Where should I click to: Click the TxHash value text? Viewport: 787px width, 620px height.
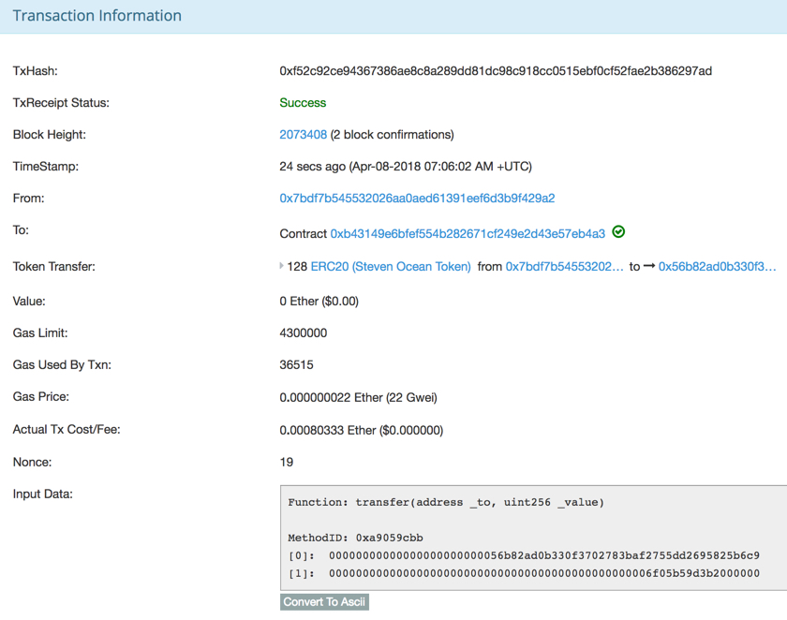pyautogui.click(x=496, y=71)
